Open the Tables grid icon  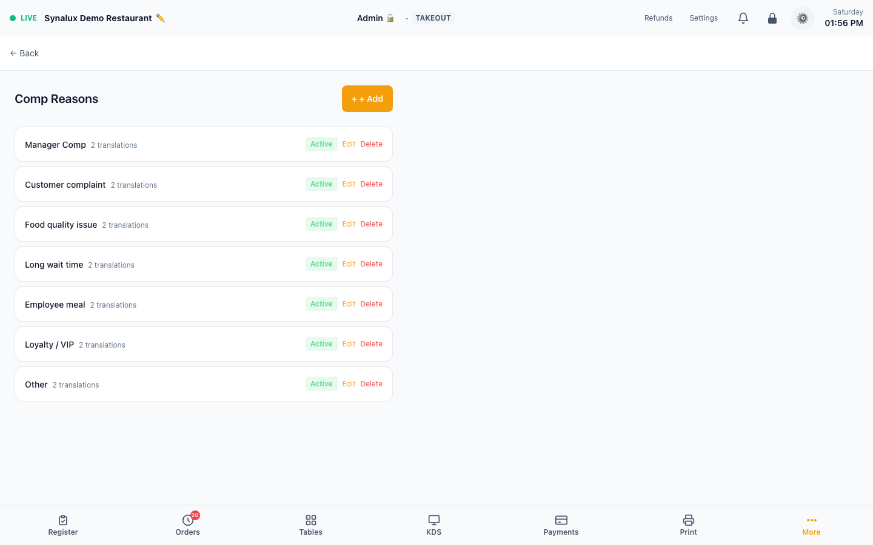coord(311,520)
